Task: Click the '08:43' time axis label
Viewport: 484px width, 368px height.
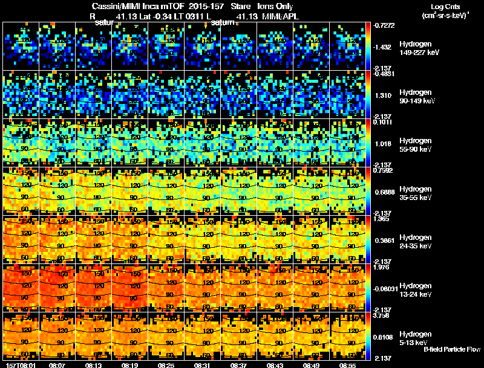Action: coord(275,365)
